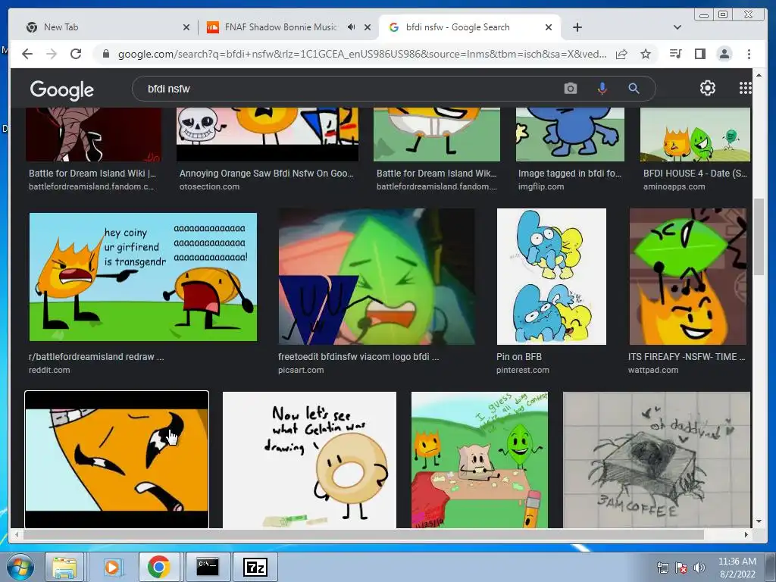Start voice search with microphone icon
The image size is (776, 582).
[x=602, y=89]
